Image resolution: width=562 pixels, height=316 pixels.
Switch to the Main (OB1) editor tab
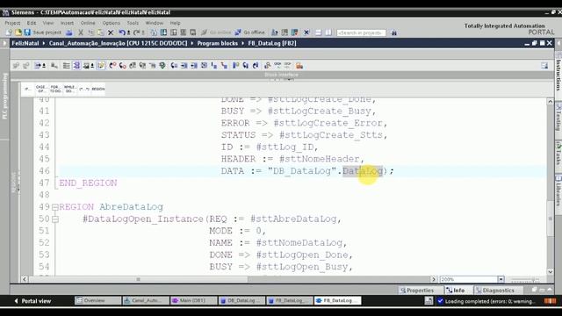click(x=193, y=300)
